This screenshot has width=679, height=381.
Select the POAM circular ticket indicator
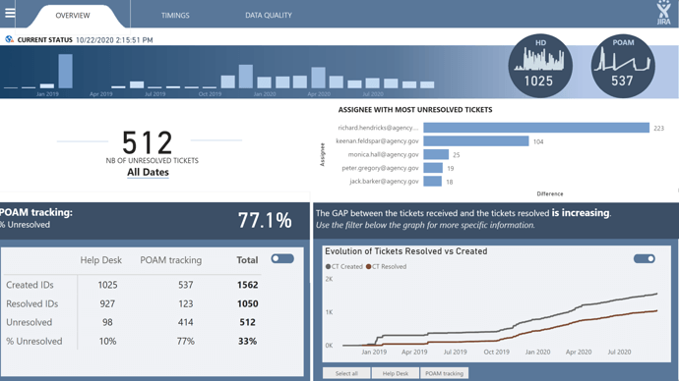(x=623, y=66)
